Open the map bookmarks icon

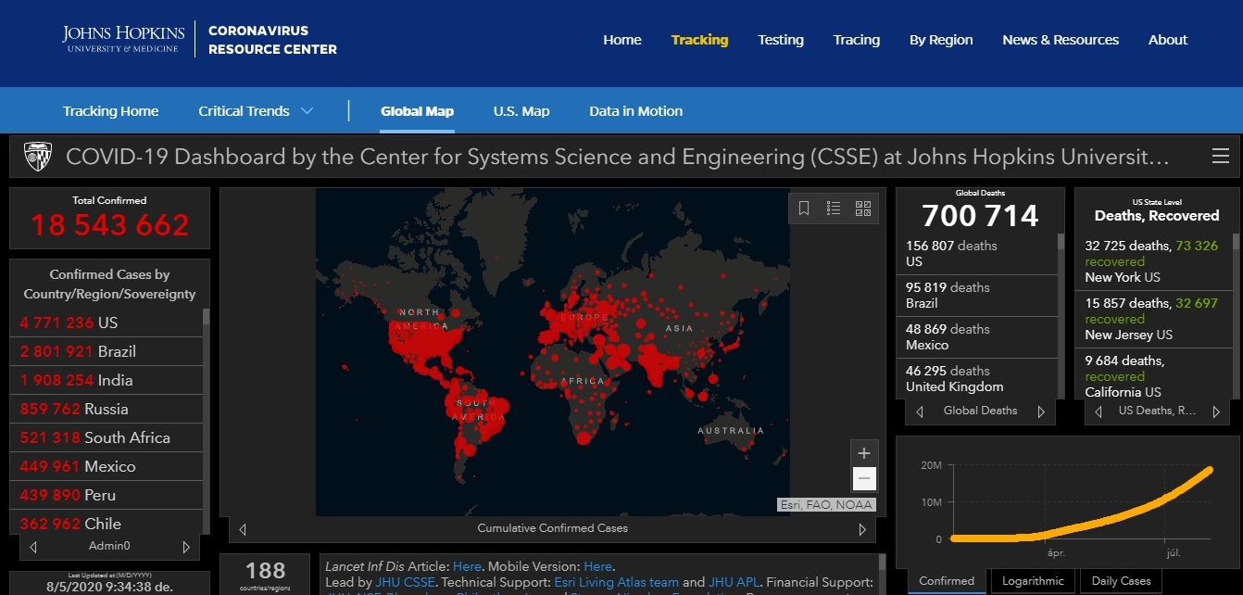(804, 209)
